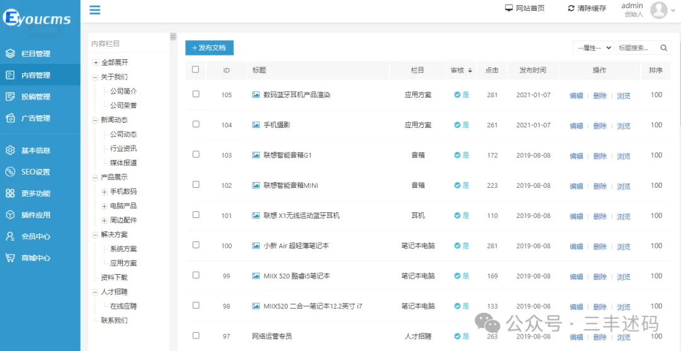Check the box for row ID 98
The image size is (681, 351).
(x=196, y=305)
